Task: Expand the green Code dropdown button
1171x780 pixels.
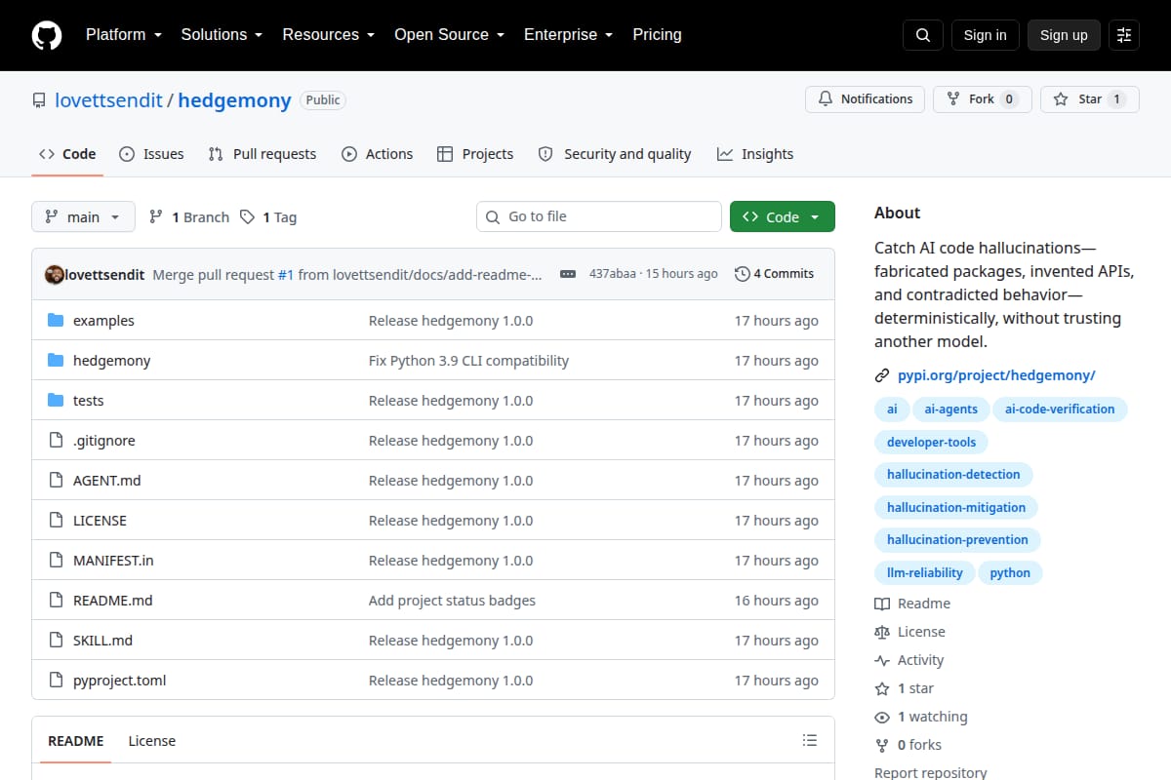Action: (783, 217)
